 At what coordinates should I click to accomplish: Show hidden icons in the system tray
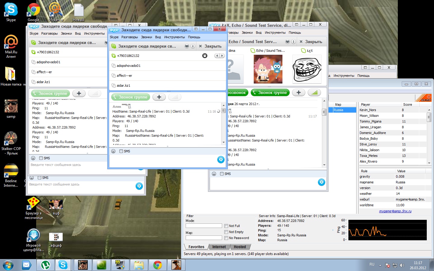[380, 265]
